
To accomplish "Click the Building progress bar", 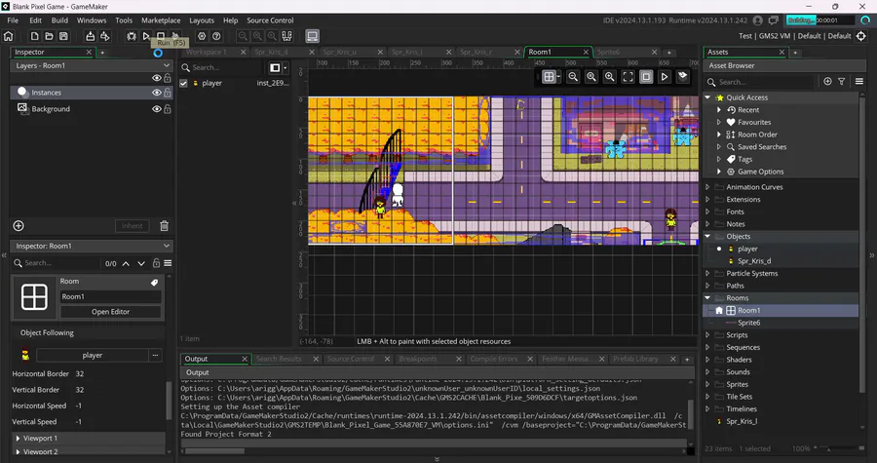I will 820,20.
